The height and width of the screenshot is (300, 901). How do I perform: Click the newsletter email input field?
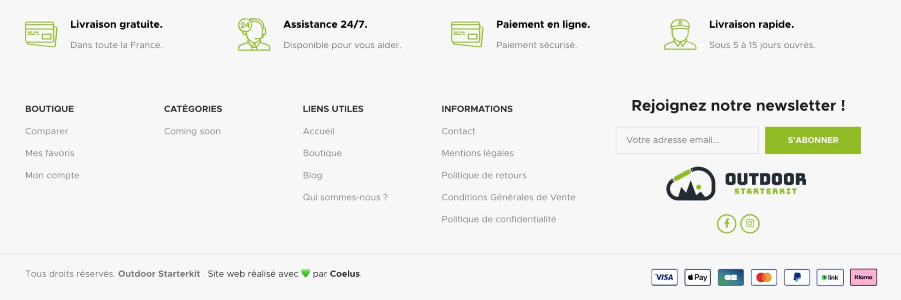(x=687, y=140)
